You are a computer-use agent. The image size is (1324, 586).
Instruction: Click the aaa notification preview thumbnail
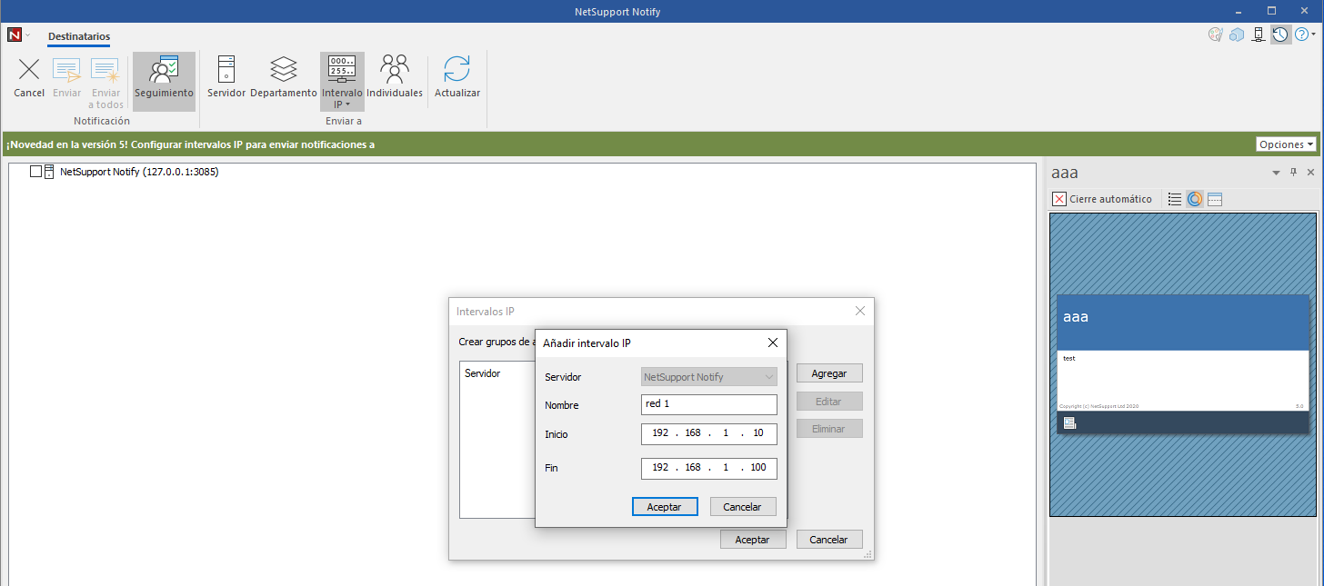[1183, 364]
